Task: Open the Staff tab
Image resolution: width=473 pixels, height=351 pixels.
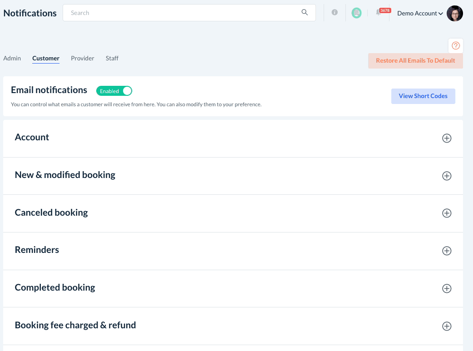Action: coord(112,58)
